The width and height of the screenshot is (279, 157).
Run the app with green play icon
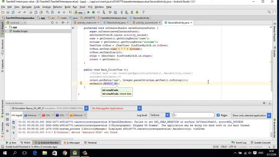click(88, 12)
